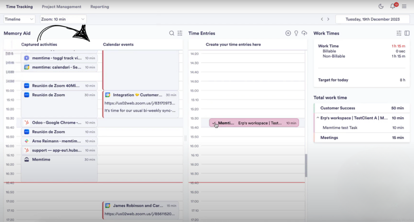Click the Time Entries vertical scrollbar
Image resolution: width=414 pixels, height=222 pixels.
tap(306, 166)
